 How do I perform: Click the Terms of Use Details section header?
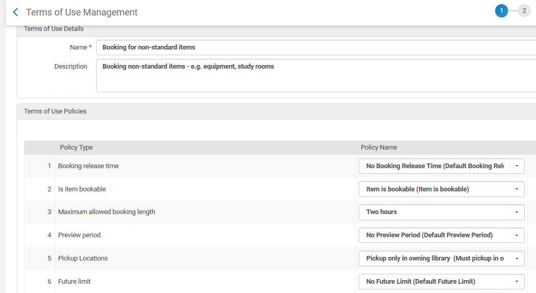point(54,29)
